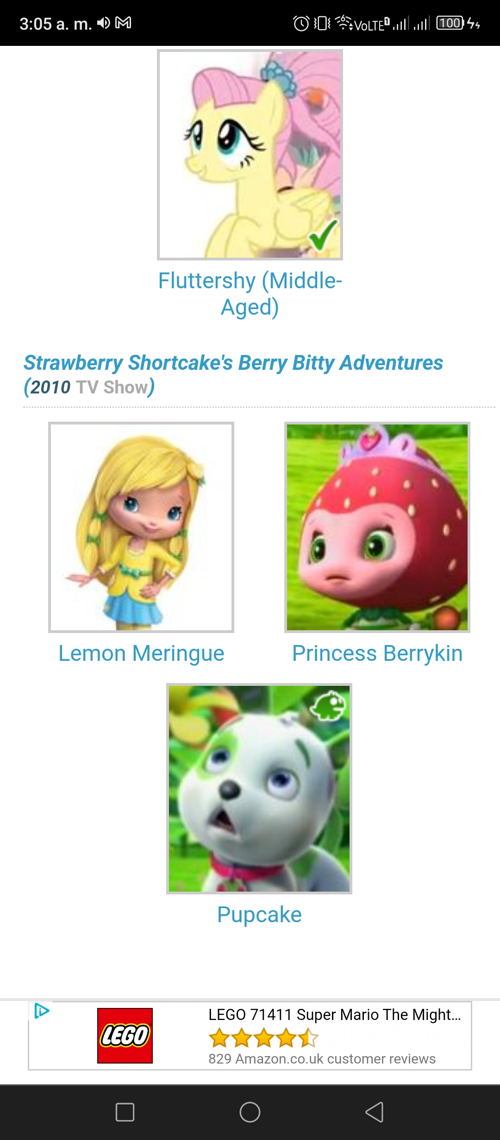Tap the Gmail notification icon in status bar

tap(123, 23)
